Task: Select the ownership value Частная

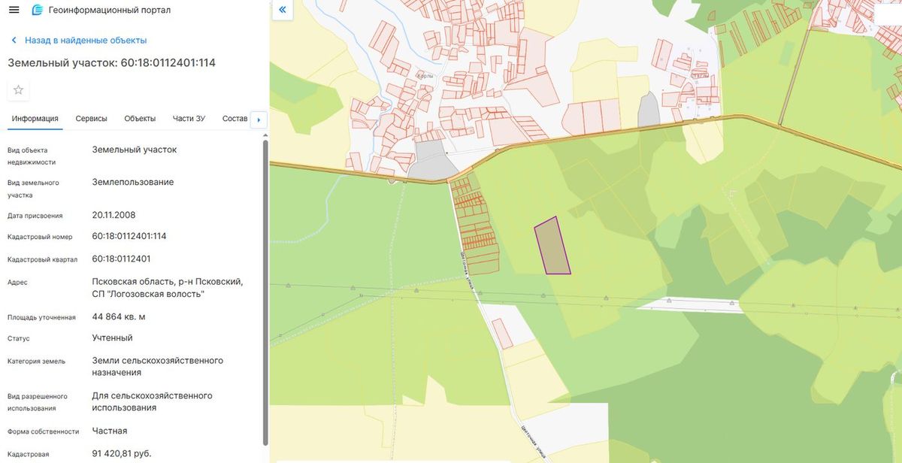Action: [110, 431]
